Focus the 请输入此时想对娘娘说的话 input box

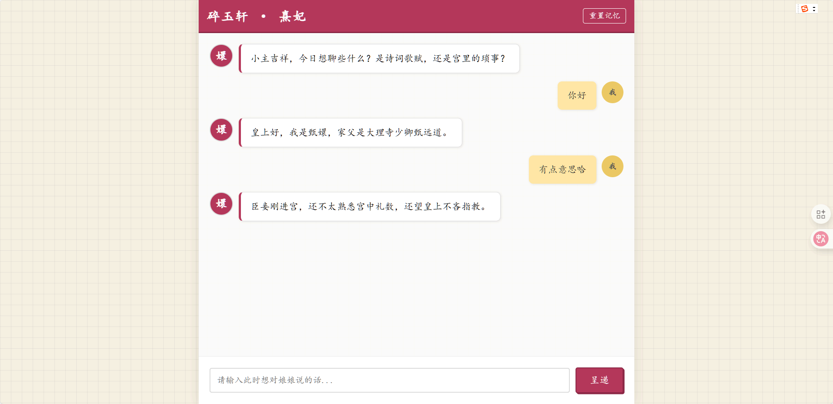(389, 380)
